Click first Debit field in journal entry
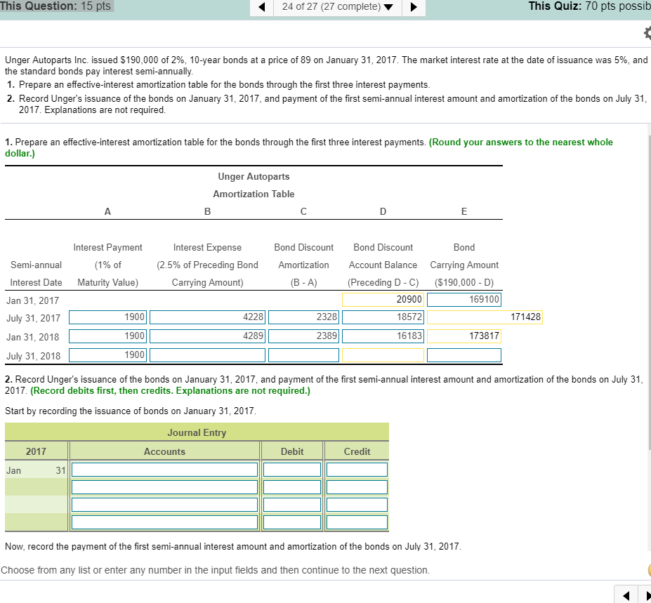 point(292,470)
